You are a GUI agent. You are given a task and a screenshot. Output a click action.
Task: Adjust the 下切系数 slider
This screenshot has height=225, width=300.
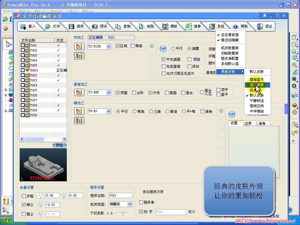pos(123,213)
